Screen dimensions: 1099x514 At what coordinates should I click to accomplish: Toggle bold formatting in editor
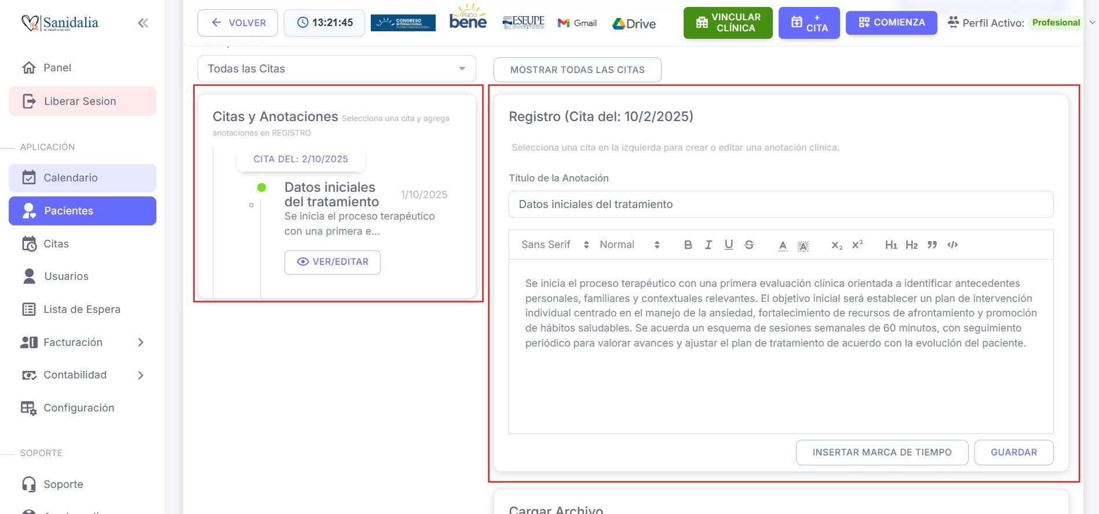point(688,245)
